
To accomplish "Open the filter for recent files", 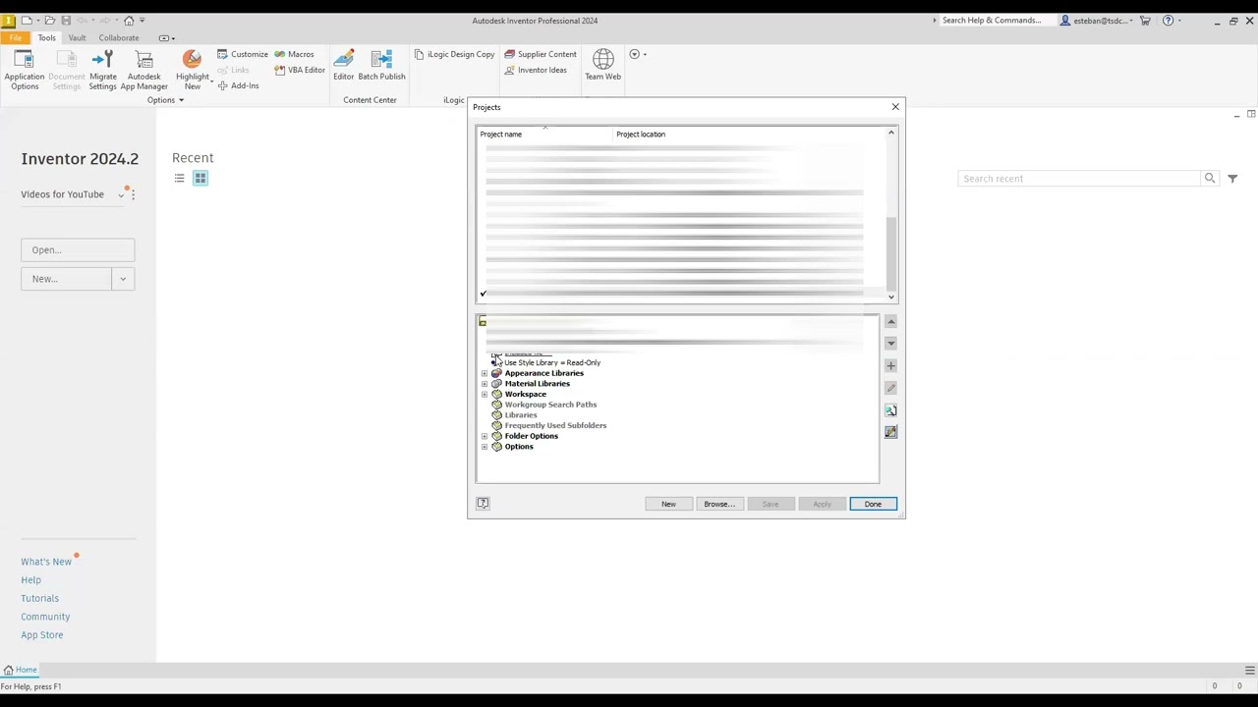I will pyautogui.click(x=1232, y=179).
